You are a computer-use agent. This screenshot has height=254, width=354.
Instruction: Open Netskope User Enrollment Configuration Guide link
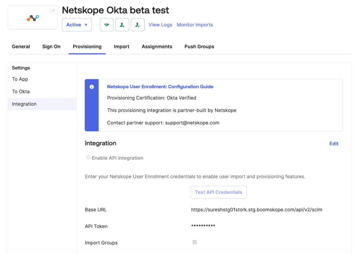pyautogui.click(x=160, y=87)
